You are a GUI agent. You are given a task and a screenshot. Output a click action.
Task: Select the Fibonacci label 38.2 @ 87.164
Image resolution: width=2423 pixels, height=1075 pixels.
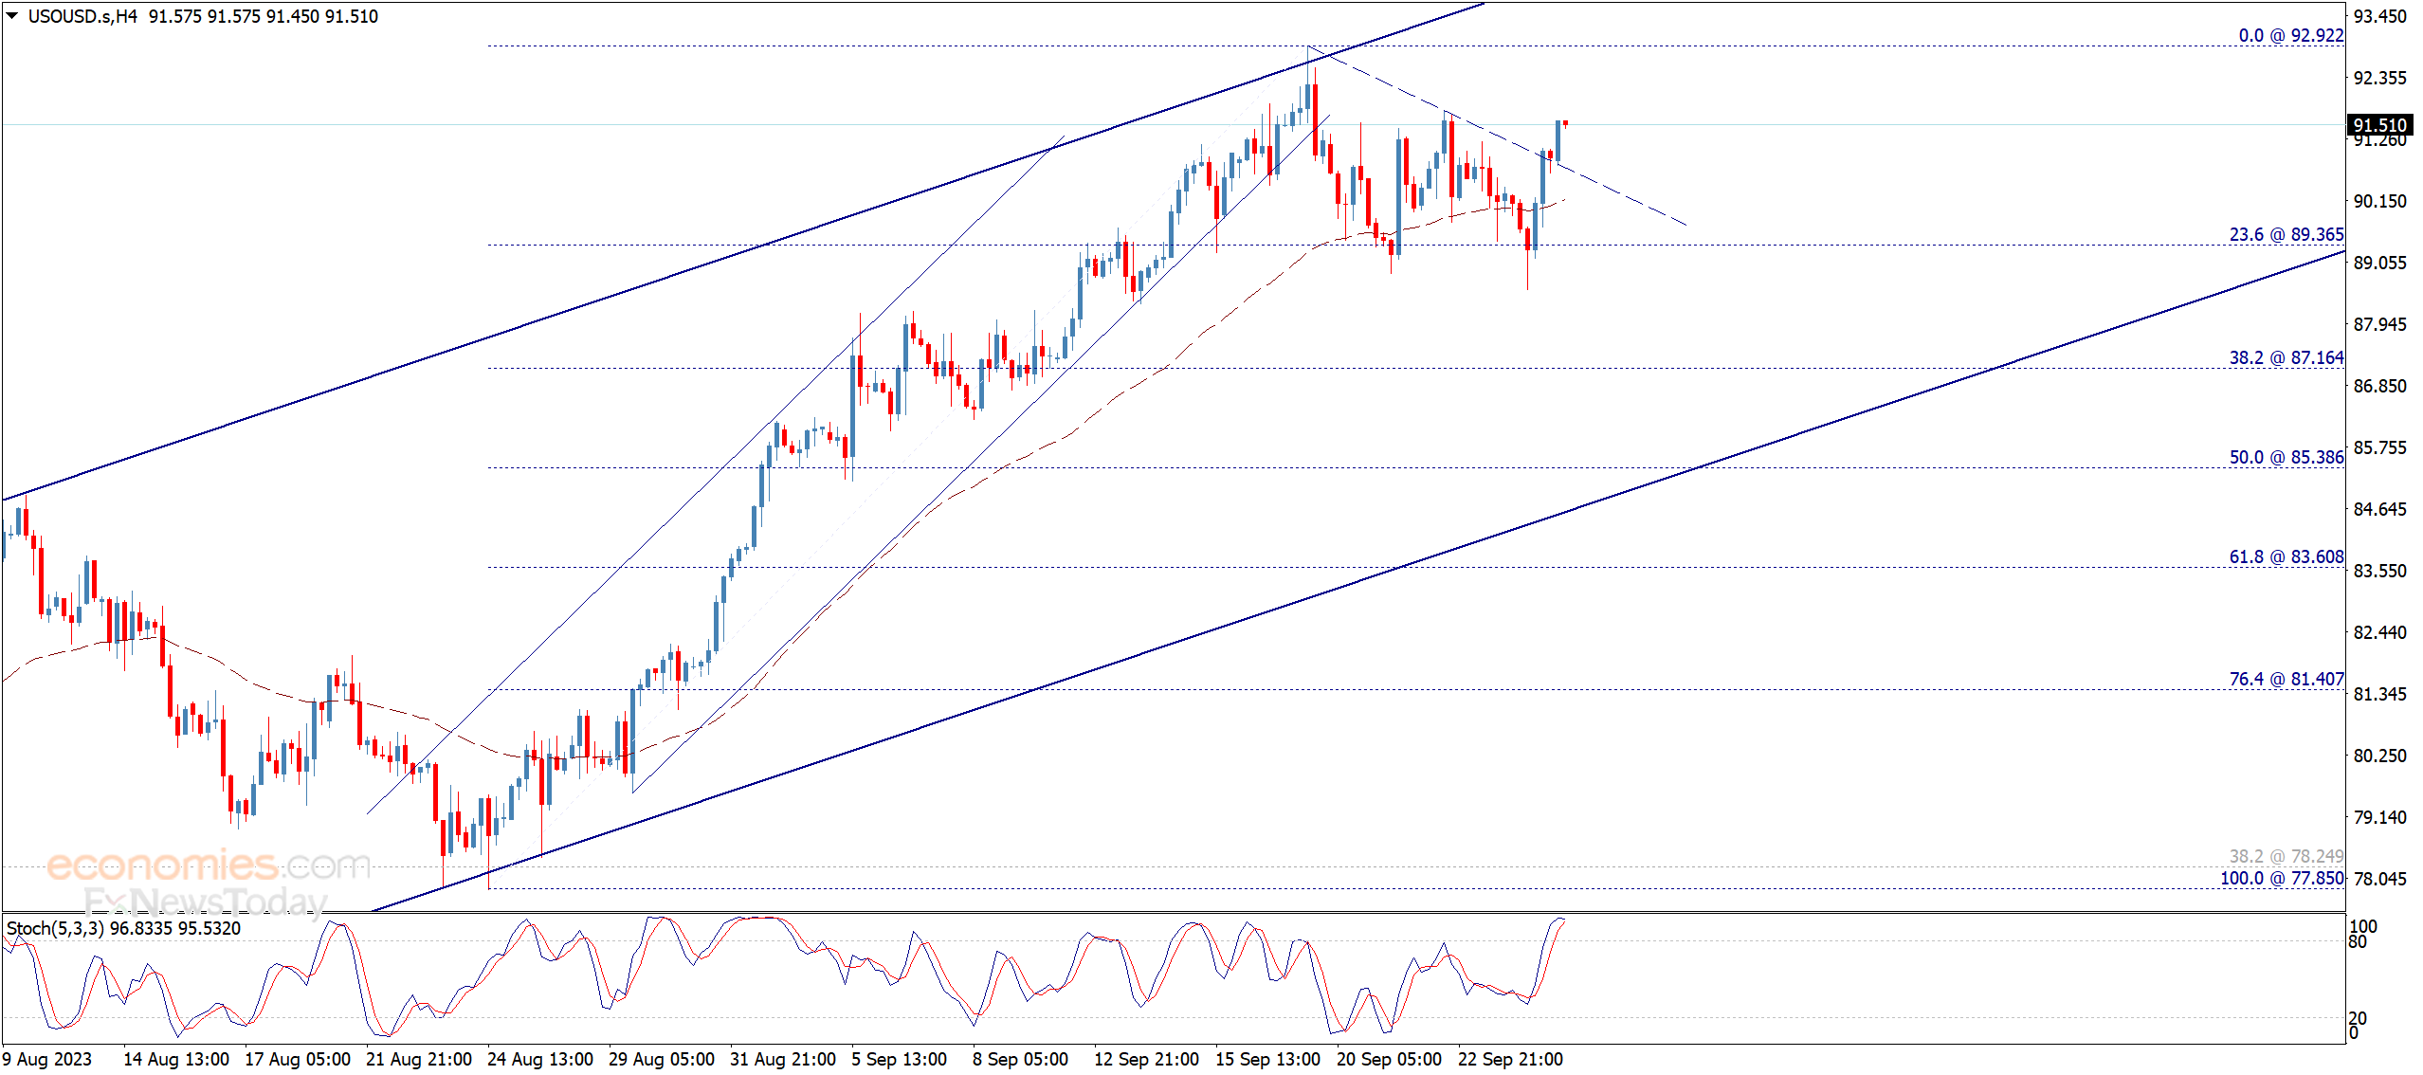coord(2286,357)
